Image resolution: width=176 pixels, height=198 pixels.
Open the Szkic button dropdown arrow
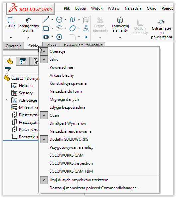point(11,38)
